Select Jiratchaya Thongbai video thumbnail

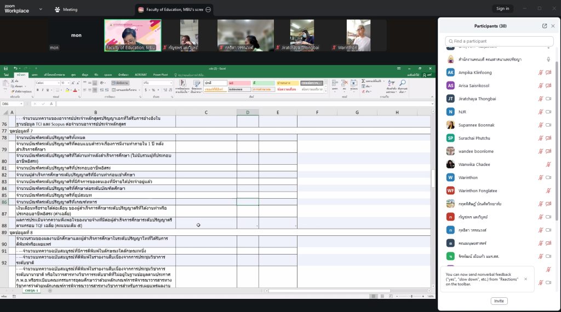click(302, 35)
